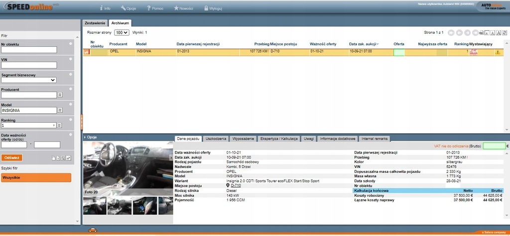Open the Model list picker icon

tap(60, 110)
